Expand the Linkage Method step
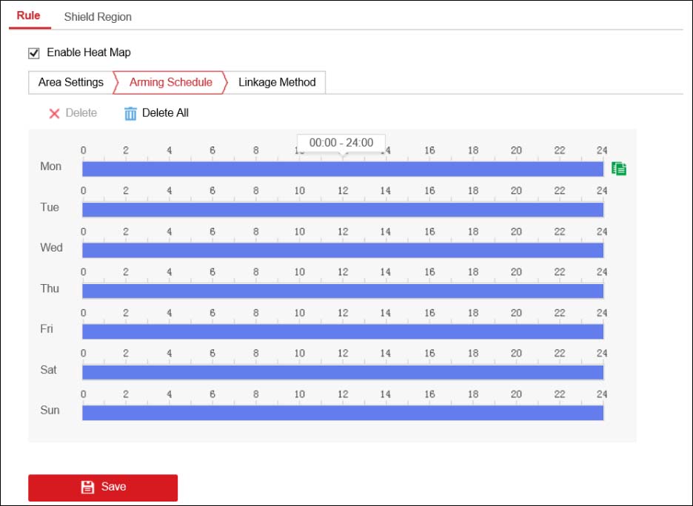The height and width of the screenshot is (506, 693). 276,82
